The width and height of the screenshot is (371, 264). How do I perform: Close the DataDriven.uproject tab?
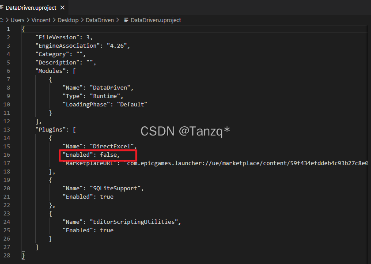pos(62,8)
